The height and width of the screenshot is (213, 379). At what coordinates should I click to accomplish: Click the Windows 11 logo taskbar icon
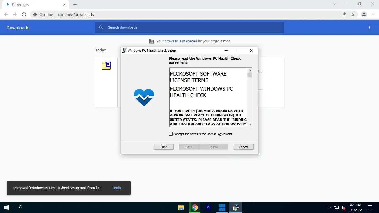point(222,207)
